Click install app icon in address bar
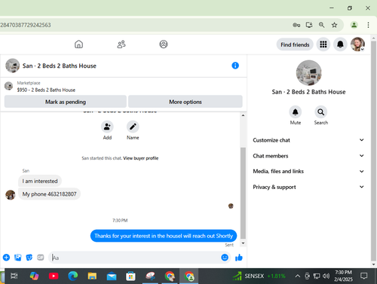This screenshot has height=284, width=377. pos(309,25)
